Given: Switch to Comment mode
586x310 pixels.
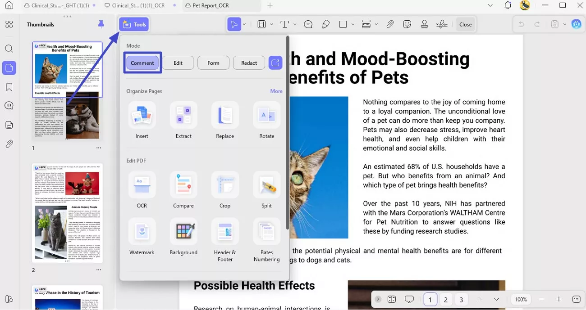Looking at the screenshot, I should [x=142, y=63].
